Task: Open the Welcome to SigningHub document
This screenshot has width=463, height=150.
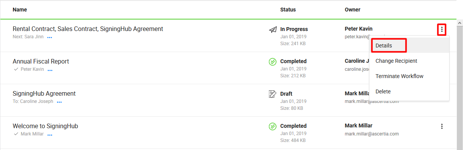Action: pos(45,126)
